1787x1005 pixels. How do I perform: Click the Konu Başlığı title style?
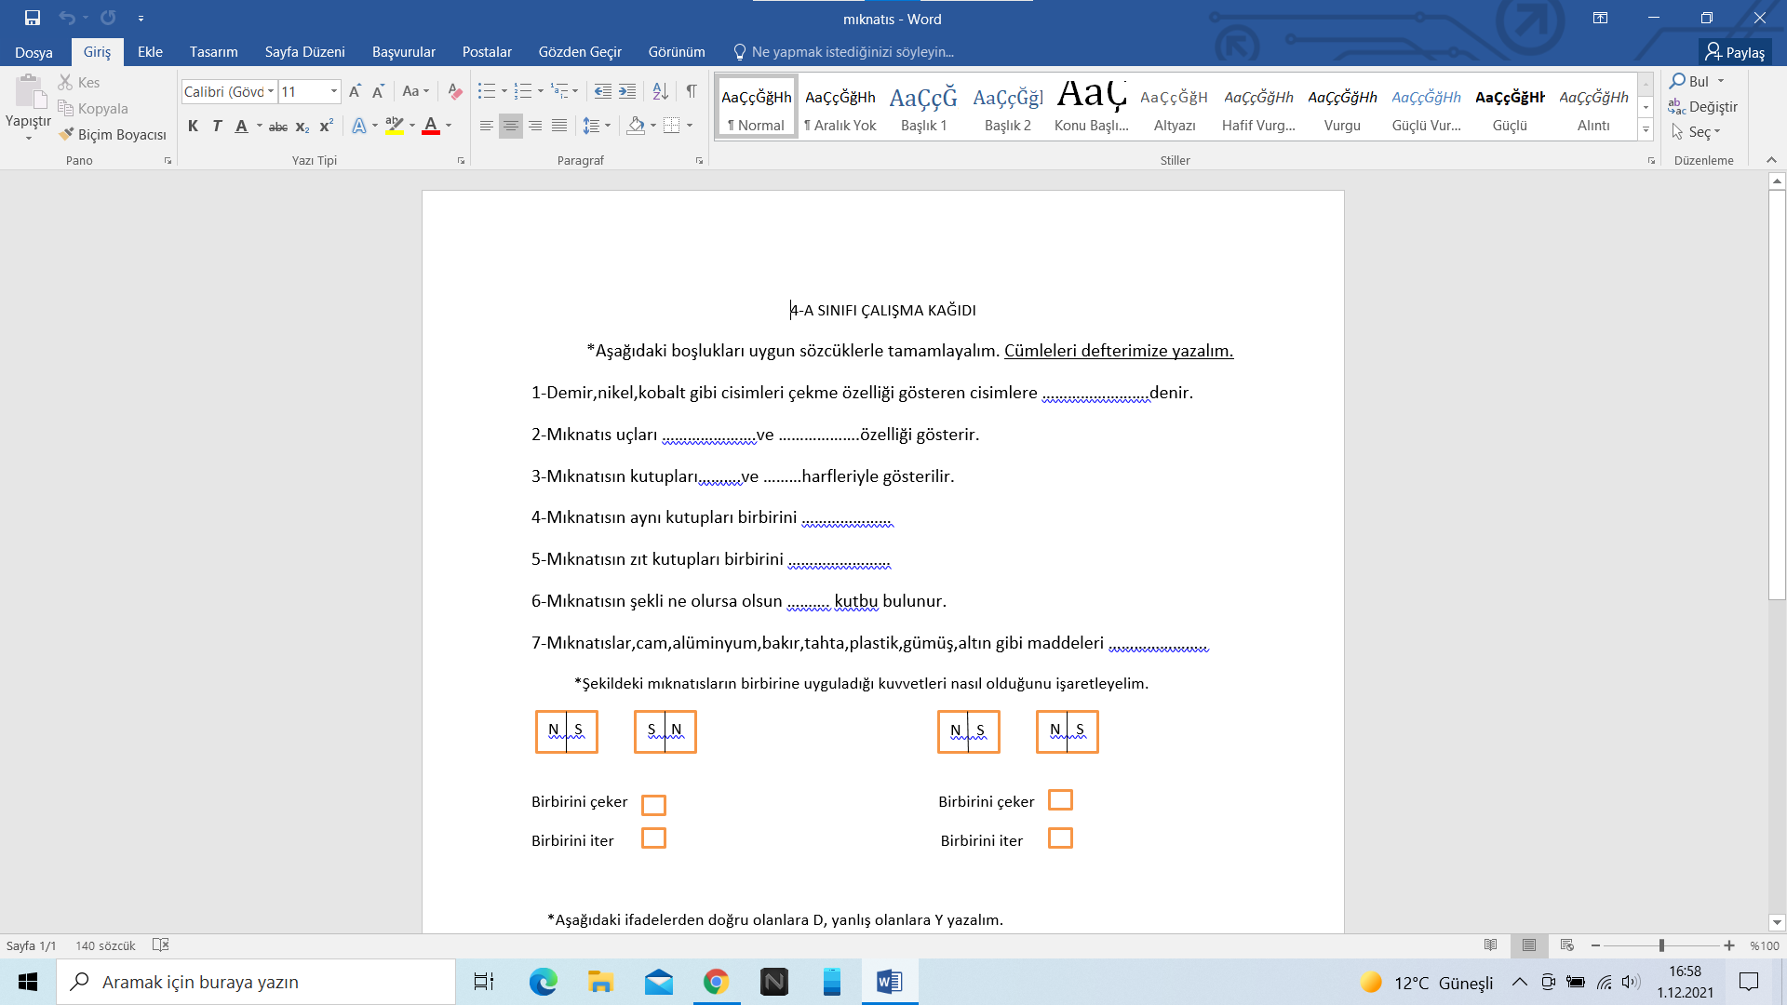click(1091, 107)
